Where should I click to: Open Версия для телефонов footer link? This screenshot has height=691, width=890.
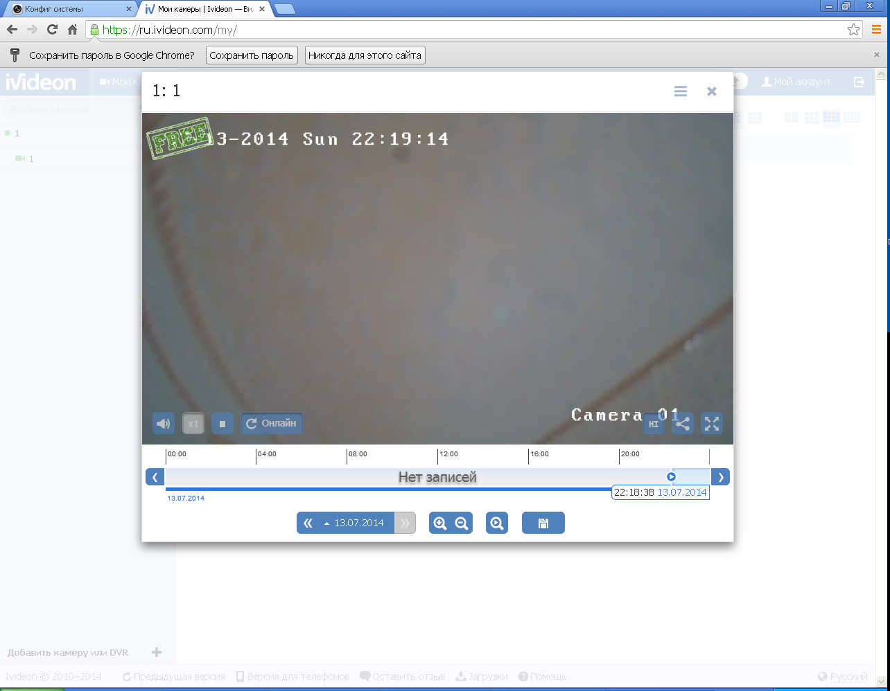point(293,676)
